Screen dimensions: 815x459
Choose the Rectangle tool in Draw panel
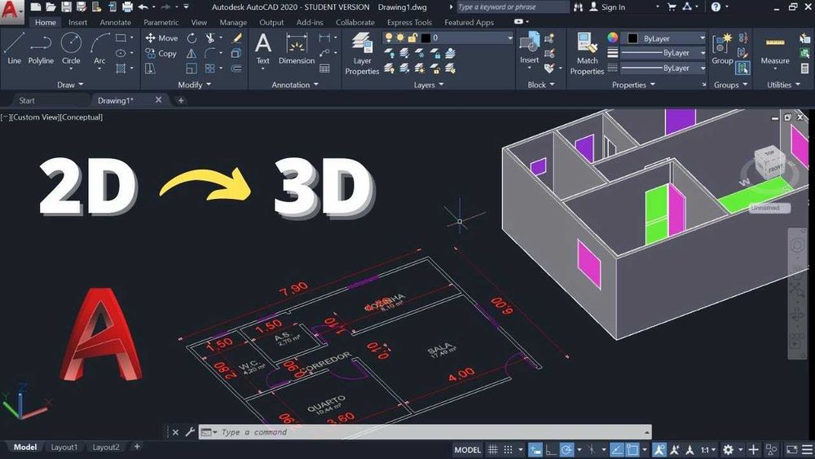click(121, 38)
